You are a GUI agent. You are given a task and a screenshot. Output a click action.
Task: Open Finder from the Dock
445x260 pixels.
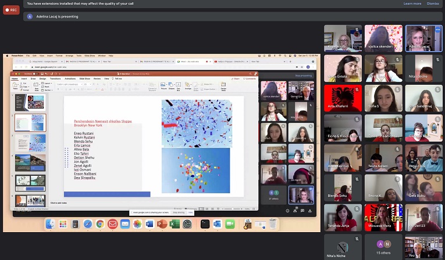pos(50,224)
